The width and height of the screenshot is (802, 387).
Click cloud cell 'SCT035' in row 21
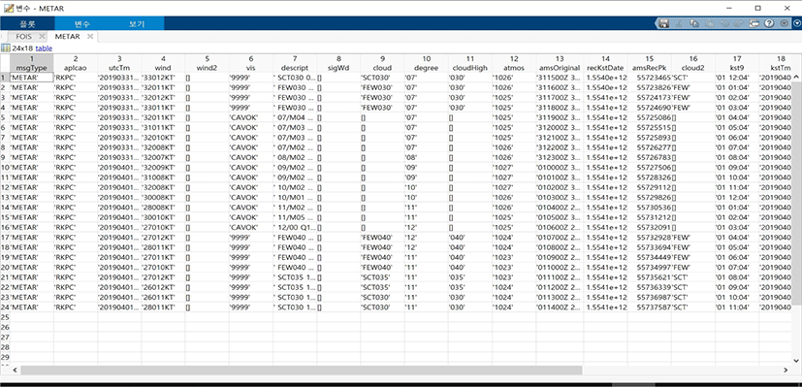click(382, 277)
